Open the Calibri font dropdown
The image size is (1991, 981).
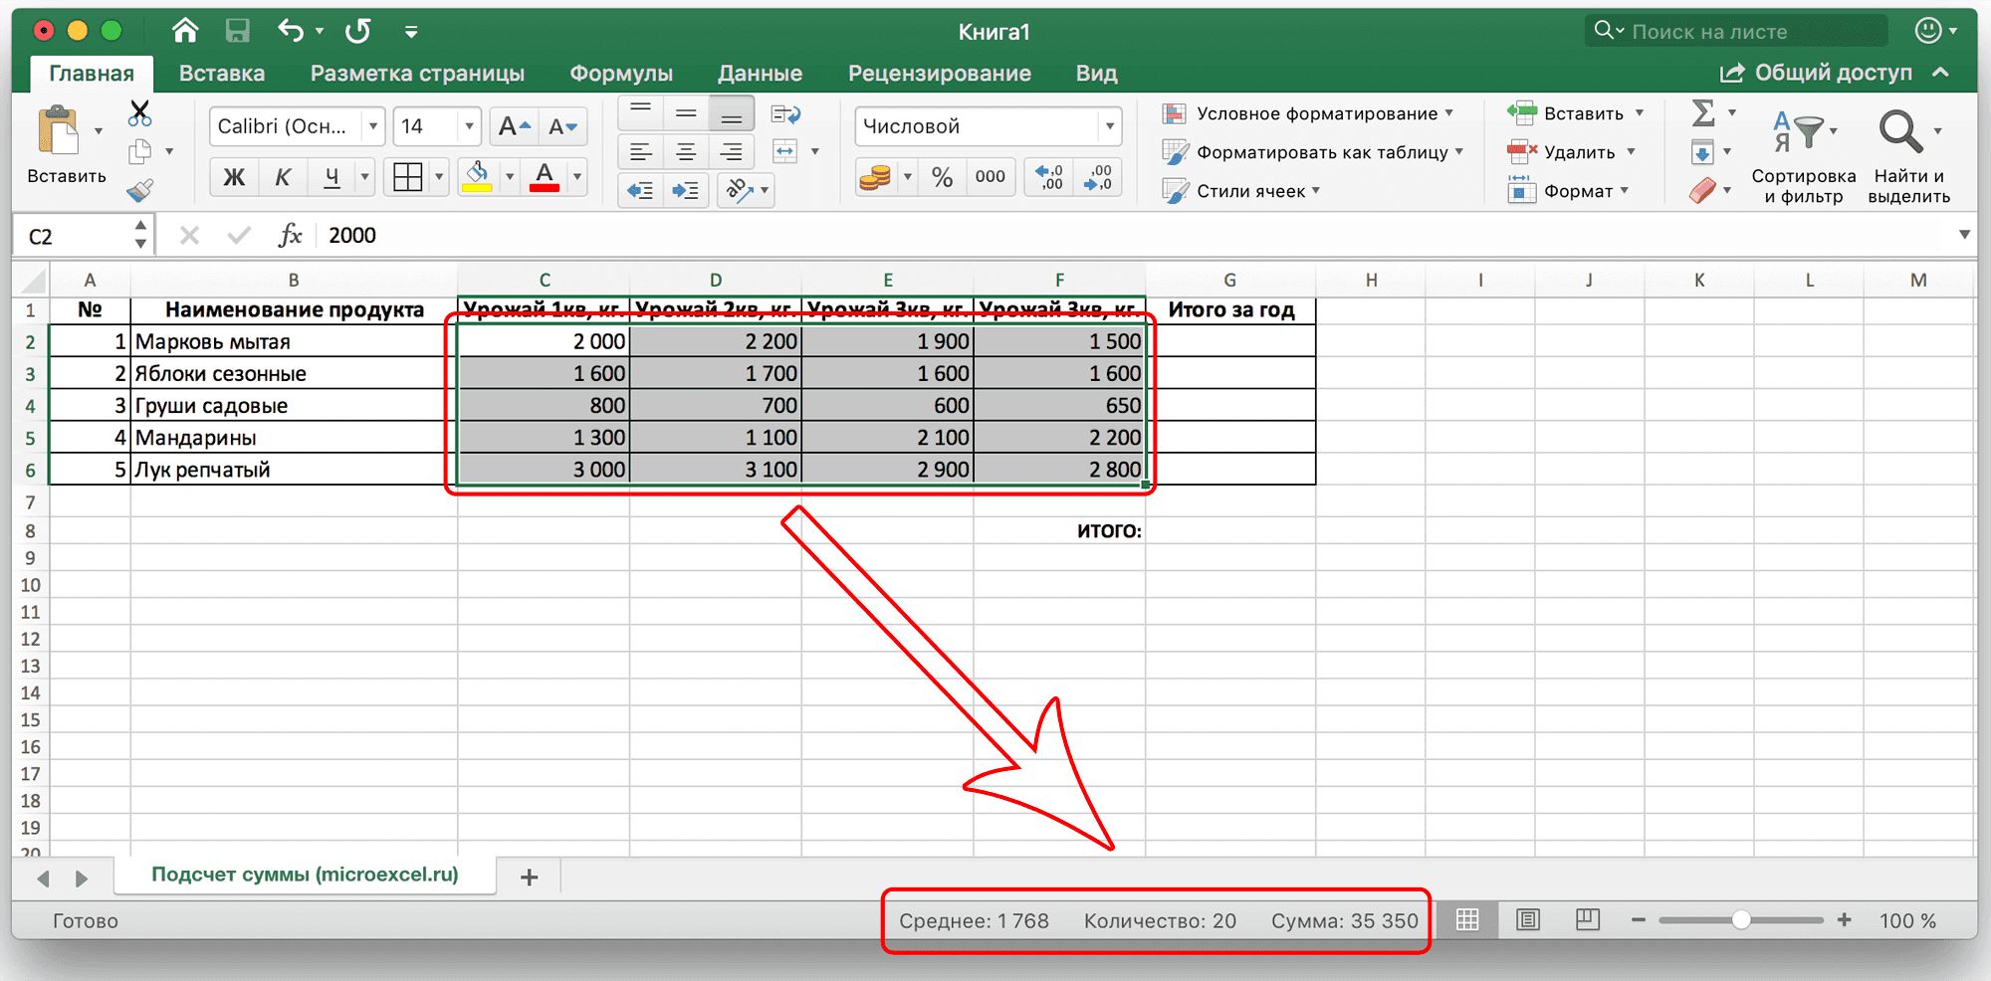(372, 125)
